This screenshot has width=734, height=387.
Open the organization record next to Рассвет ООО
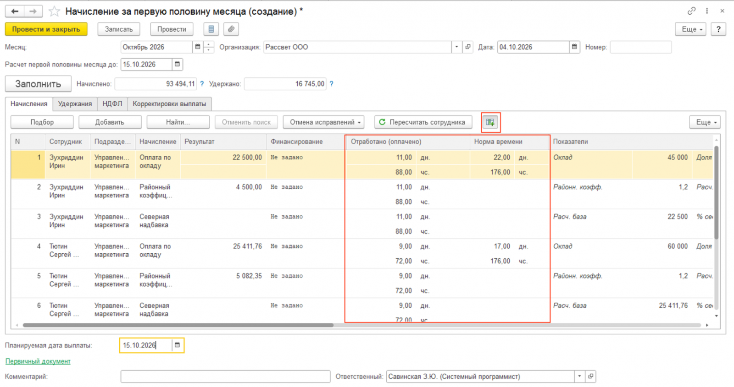click(468, 47)
